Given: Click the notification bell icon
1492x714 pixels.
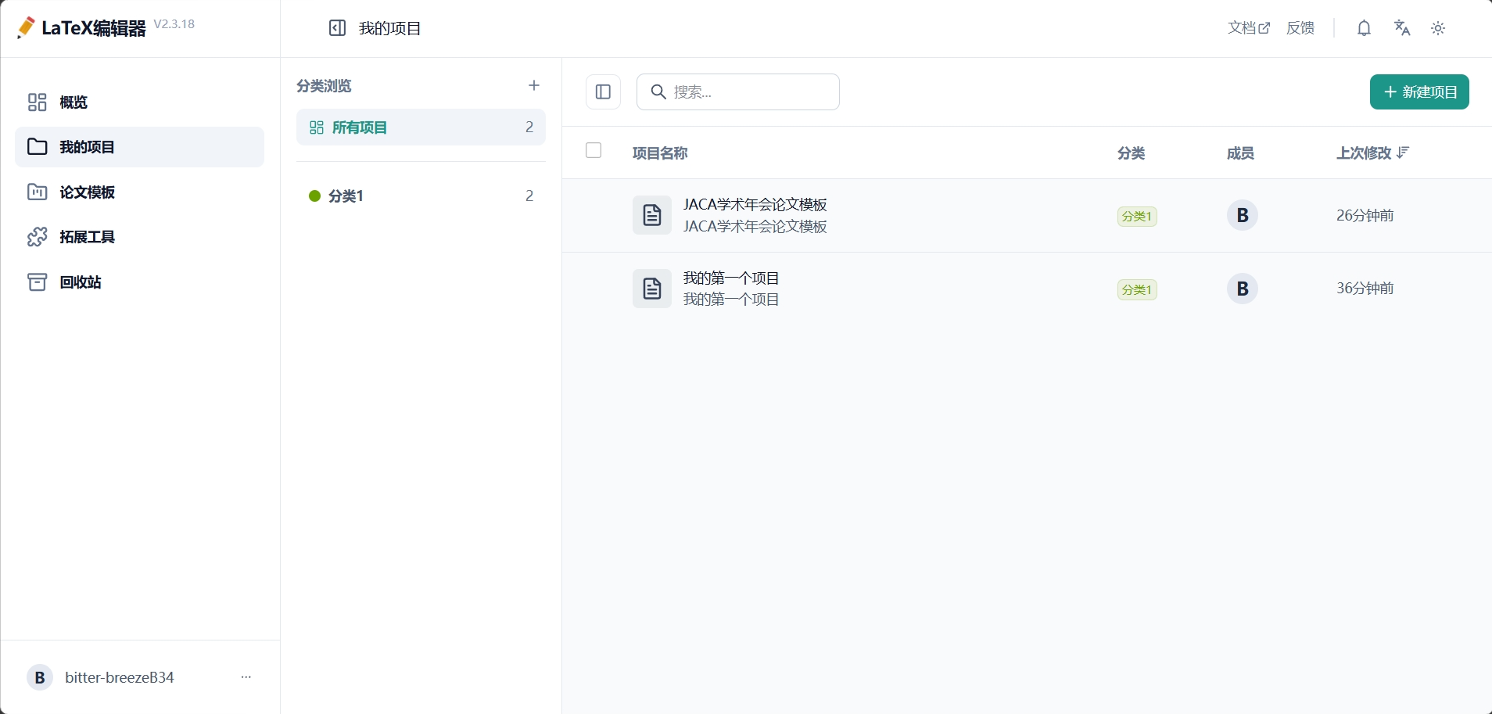Looking at the screenshot, I should tap(1364, 28).
